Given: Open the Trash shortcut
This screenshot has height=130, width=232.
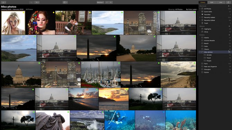Looking at the screenshot, I should (206, 23).
